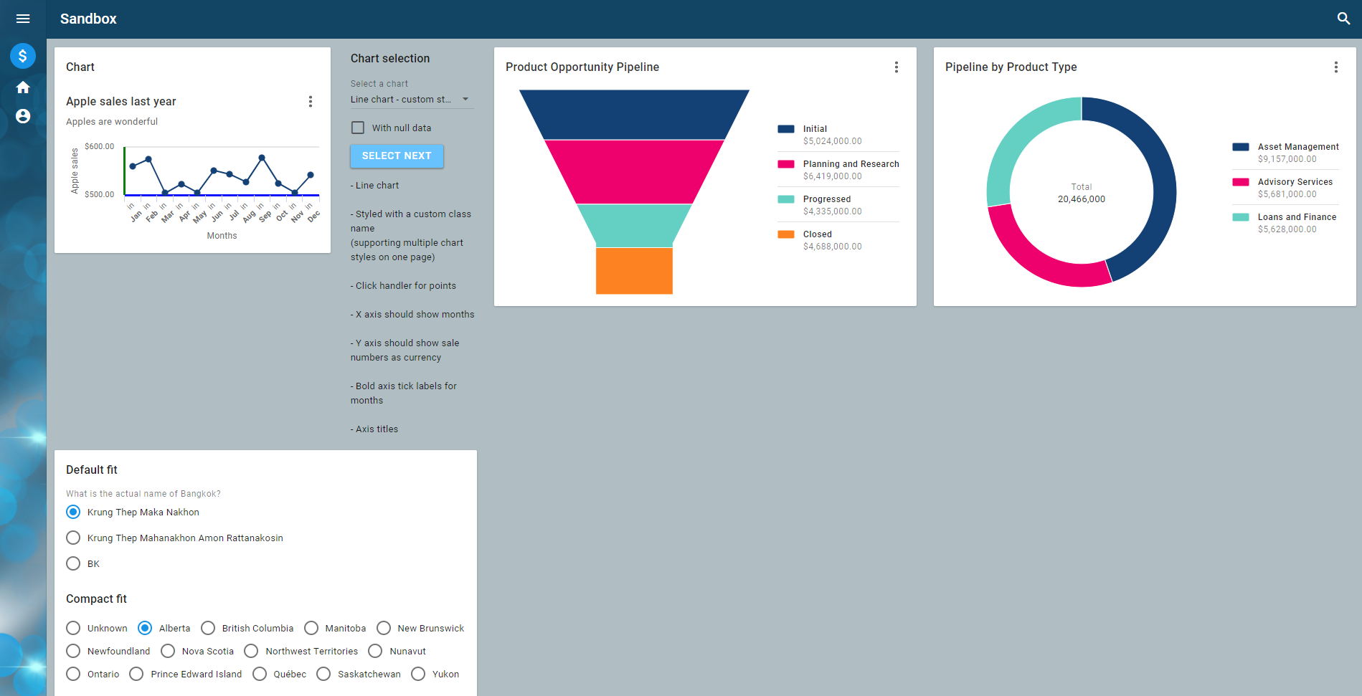Viewport: 1362px width, 696px height.
Task: Click the dollar sign sidebar icon
Action: pos(23,55)
